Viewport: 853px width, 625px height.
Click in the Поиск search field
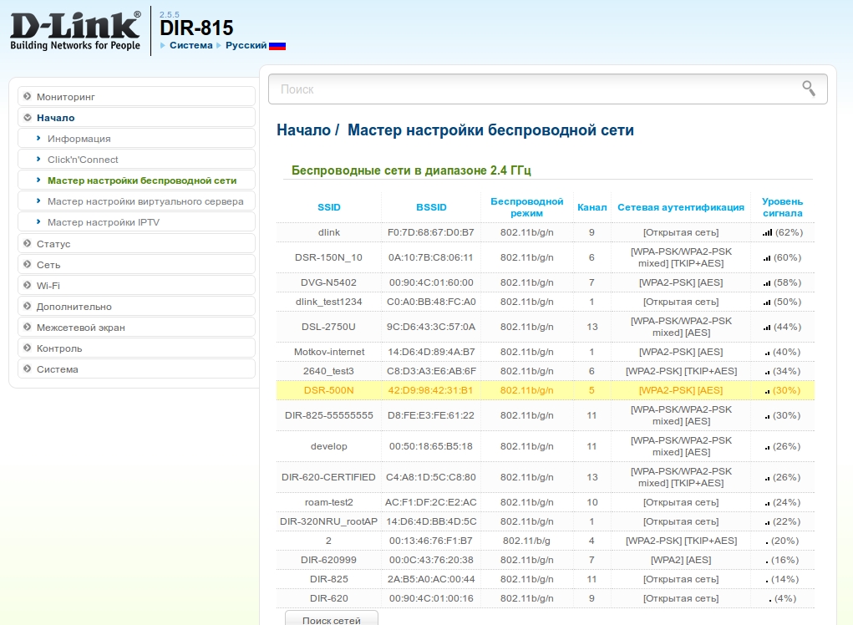tap(535, 89)
